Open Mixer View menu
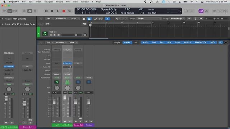The image size is (230, 129). (x=73, y=43)
